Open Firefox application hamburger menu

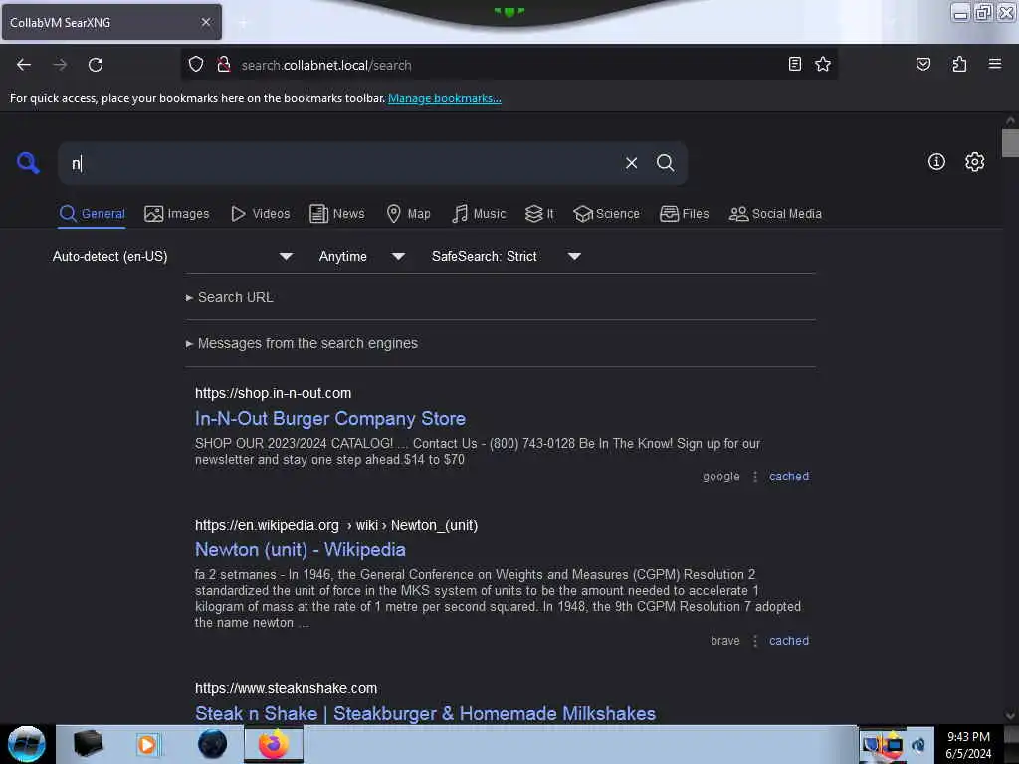(994, 64)
